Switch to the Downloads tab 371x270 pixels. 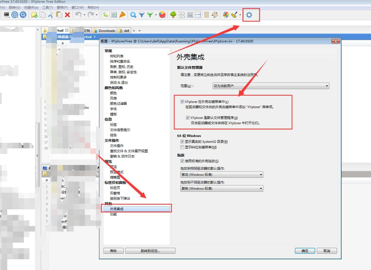coord(104,31)
